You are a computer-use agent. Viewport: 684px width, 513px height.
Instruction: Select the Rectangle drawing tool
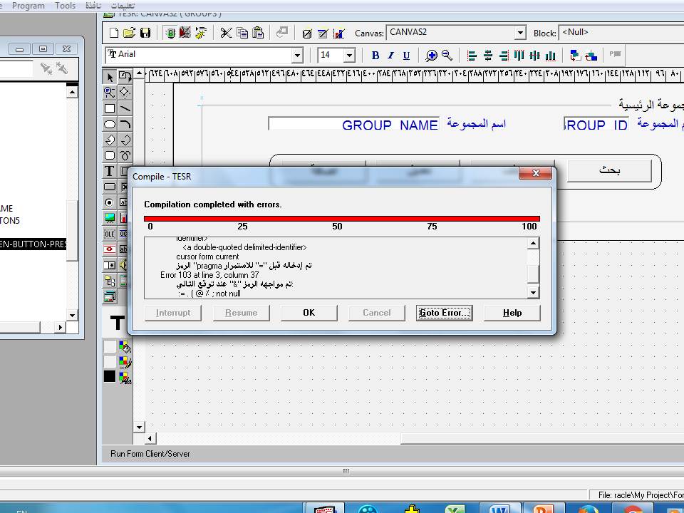[x=110, y=108]
